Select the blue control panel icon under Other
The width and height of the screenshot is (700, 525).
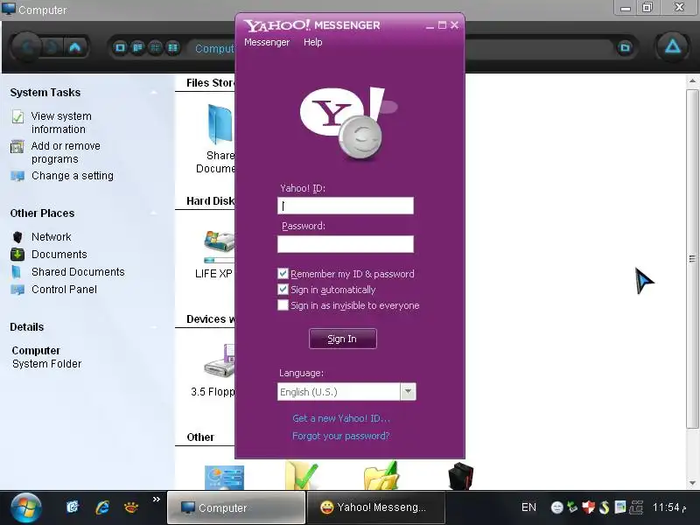[224, 478]
